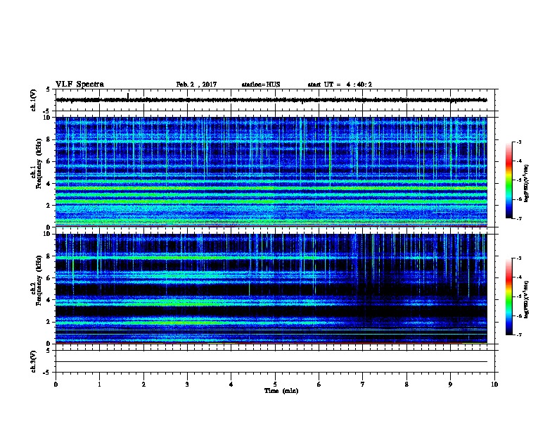Click the "VLF Spectra" plot title
Image resolution: width=557 pixels, height=431 pixels.
coord(79,85)
